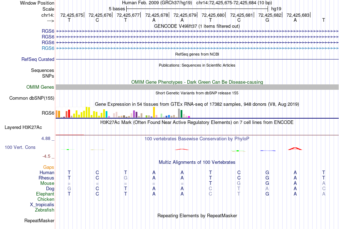This screenshot has height=229, width=339.
Task: Click the Chicken species label
Action: tap(46, 199)
